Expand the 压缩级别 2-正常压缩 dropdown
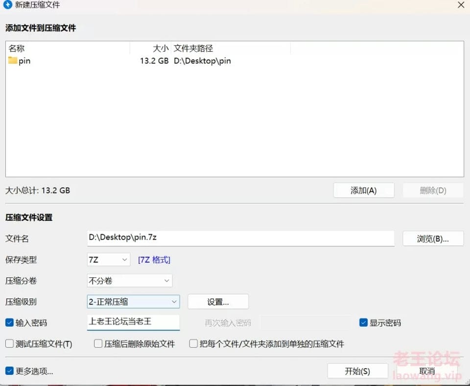 (x=133, y=302)
